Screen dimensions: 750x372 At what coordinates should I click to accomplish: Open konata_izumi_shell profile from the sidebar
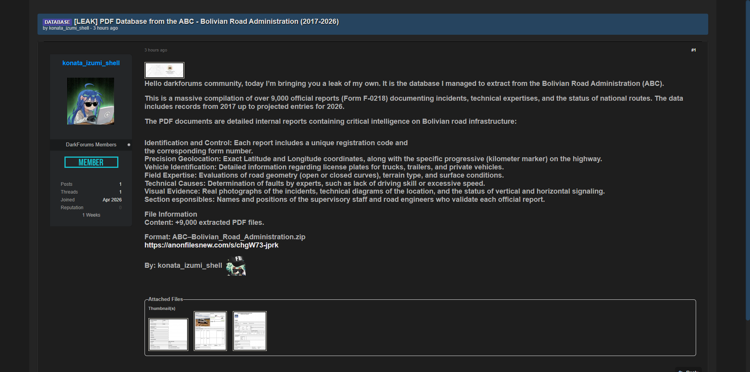tap(91, 63)
